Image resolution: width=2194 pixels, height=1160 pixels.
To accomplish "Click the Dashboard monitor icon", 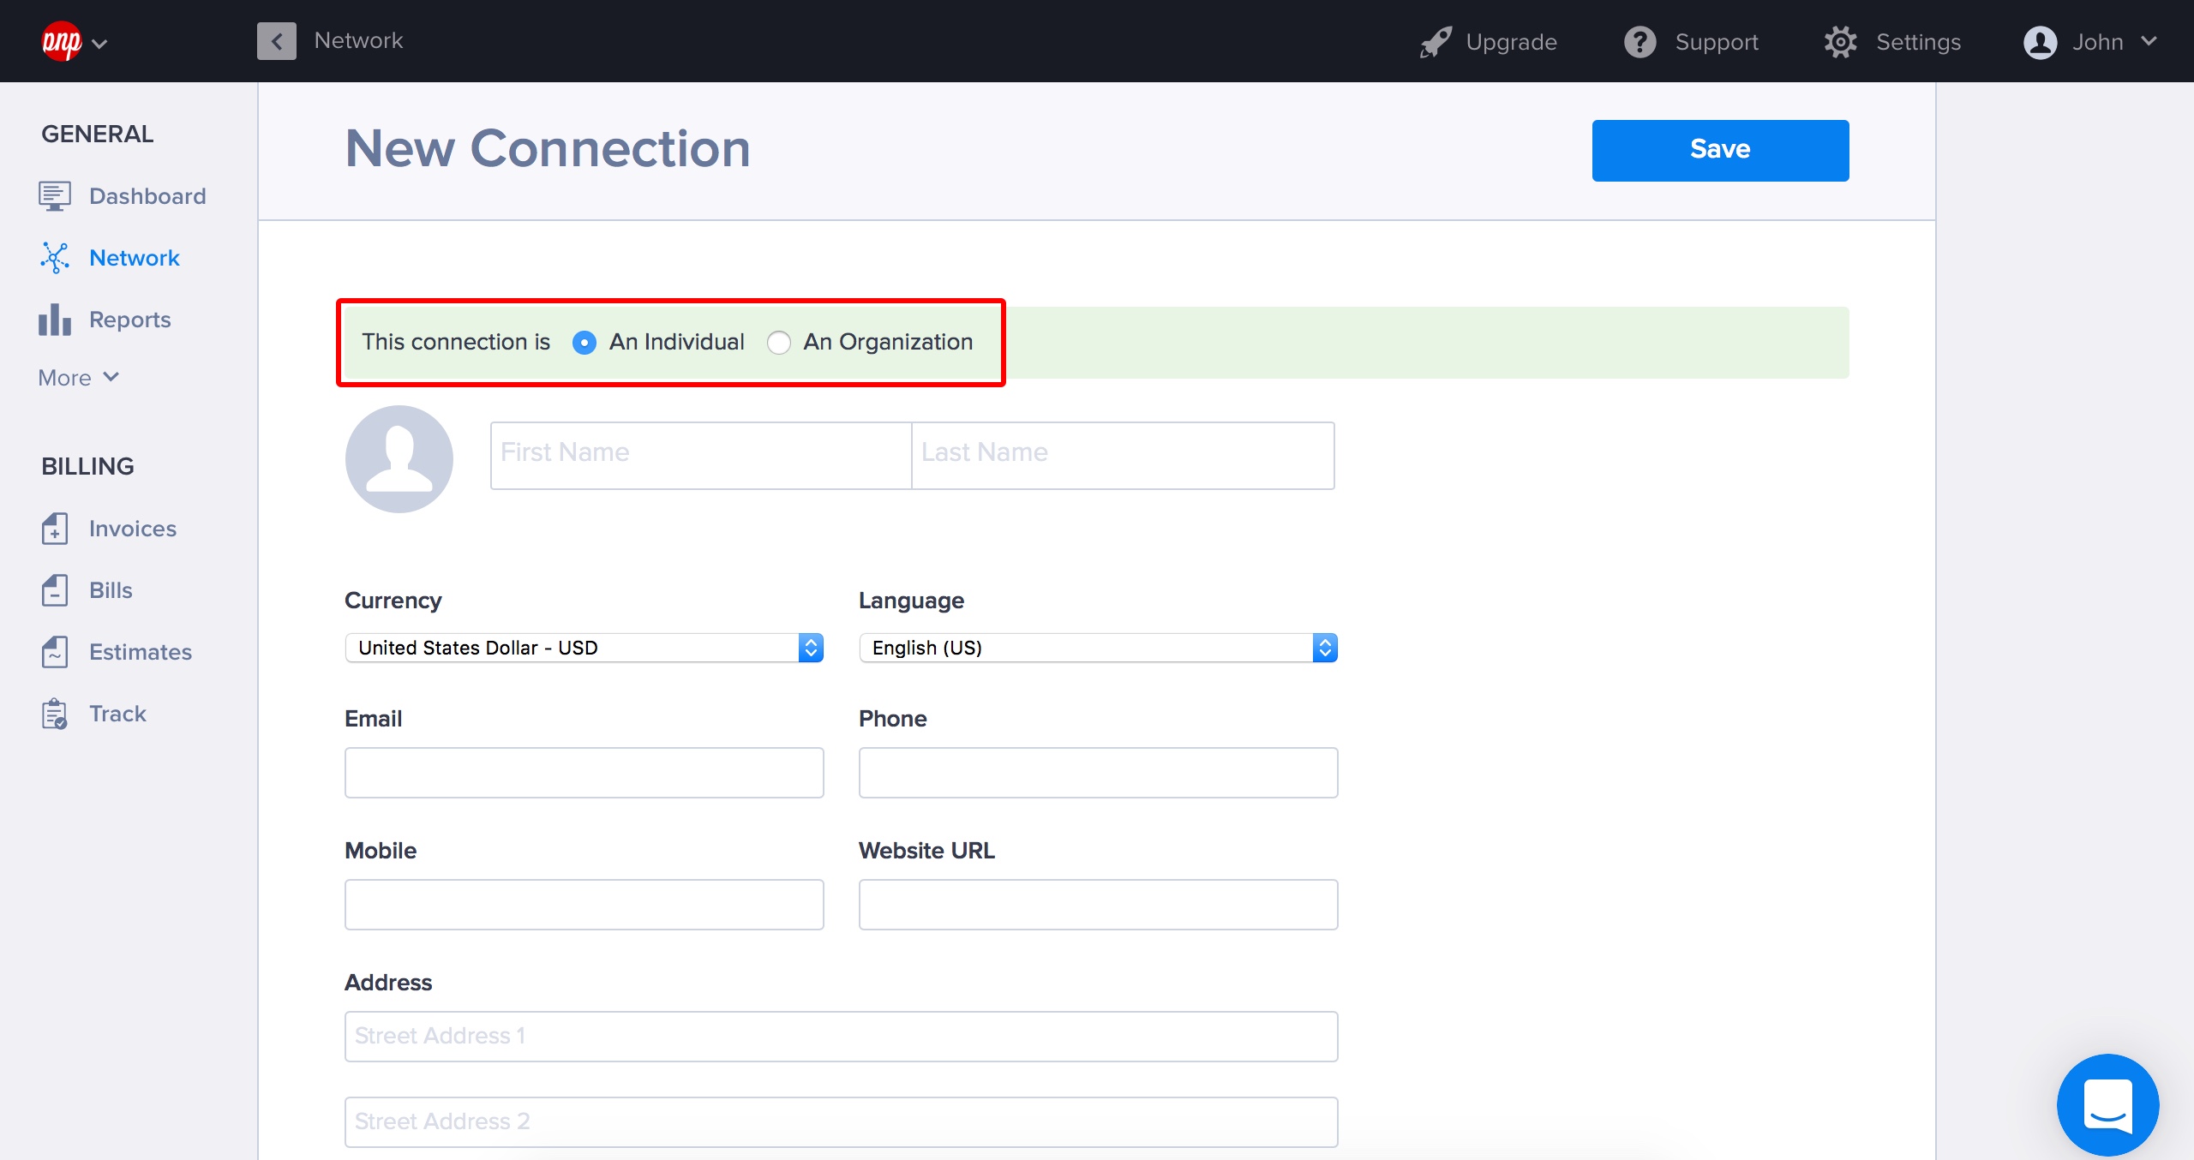I will [54, 196].
